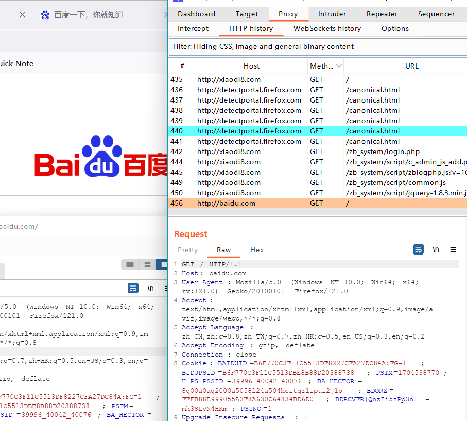Click the stacked rows layout icon in left window
The image size is (467, 421).
147,264
